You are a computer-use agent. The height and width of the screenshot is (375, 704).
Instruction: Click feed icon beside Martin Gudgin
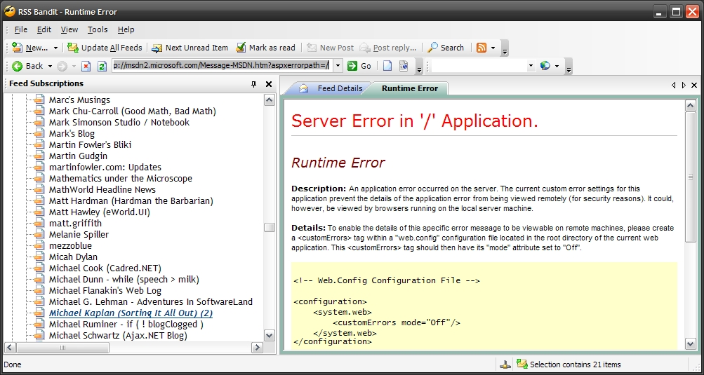(x=41, y=156)
